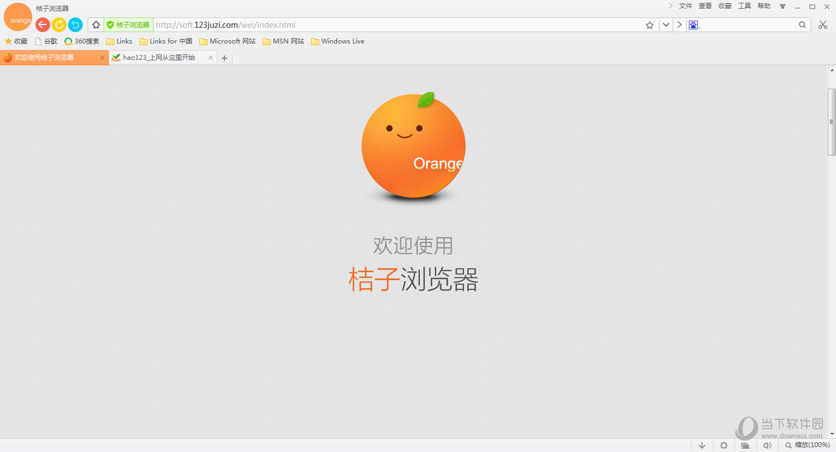836x452 pixels.
Task: Click in the address bar URL field
Action: pos(381,25)
